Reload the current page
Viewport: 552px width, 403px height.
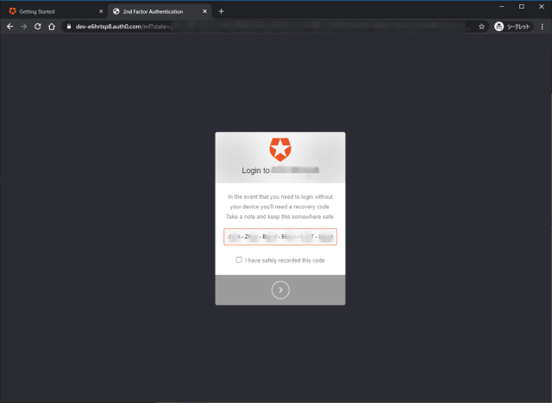[x=38, y=27]
